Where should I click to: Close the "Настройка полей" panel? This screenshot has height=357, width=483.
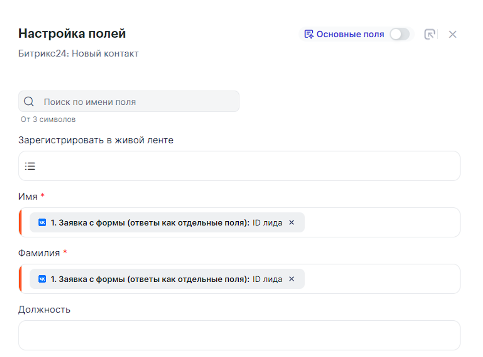point(452,34)
